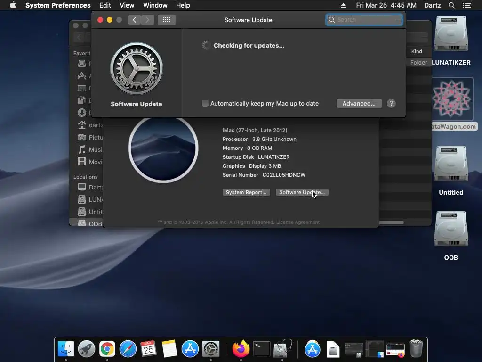
Task: Select LUNA volume in Finder Locations
Action: (x=90, y=199)
